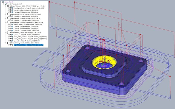Screen dimensions: 175x109
Task: Select the F_kontur_1 T5 operation label
Action: pos(27,35)
